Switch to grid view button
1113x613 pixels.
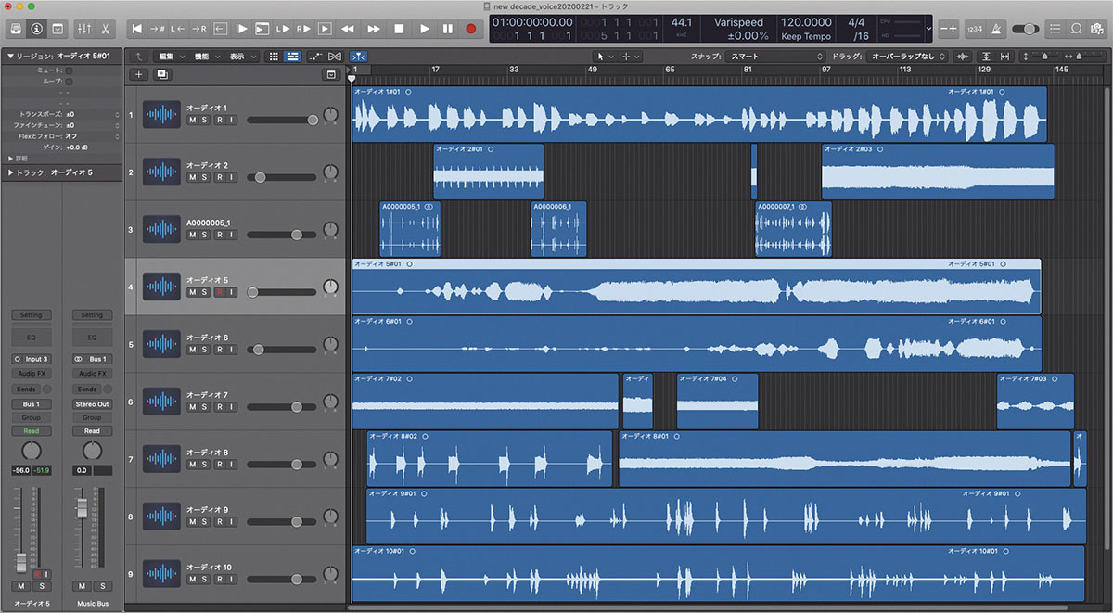[274, 57]
